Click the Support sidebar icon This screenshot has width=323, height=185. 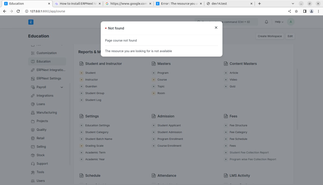[x=33, y=164]
